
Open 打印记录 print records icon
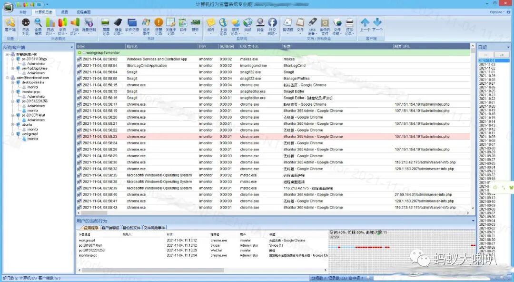coord(350,26)
